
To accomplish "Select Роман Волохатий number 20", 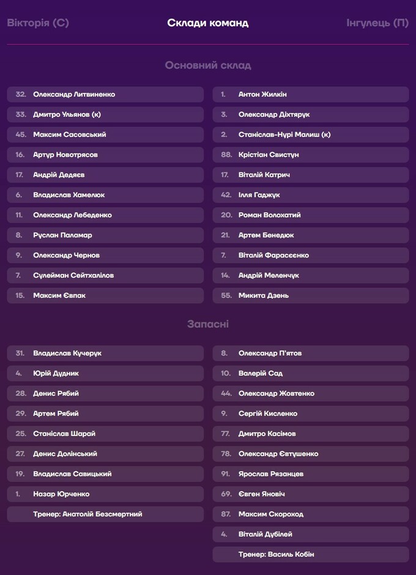I will [311, 215].
